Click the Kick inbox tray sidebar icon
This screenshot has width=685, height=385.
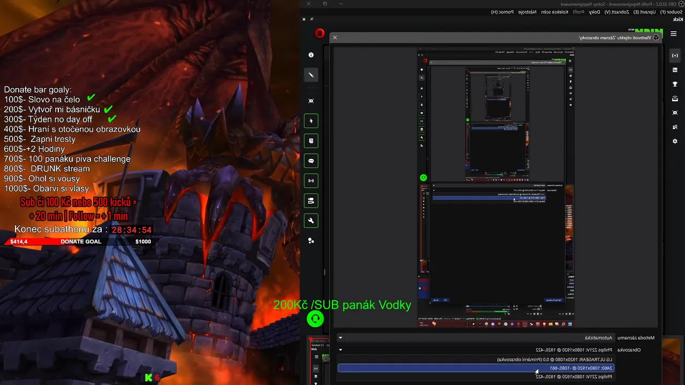click(x=675, y=98)
